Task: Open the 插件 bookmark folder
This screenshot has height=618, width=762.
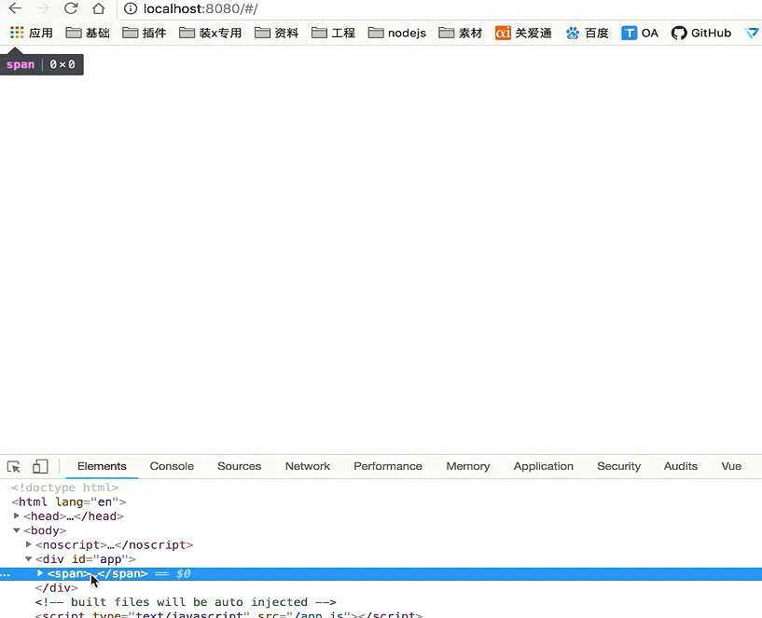Action: click(145, 33)
